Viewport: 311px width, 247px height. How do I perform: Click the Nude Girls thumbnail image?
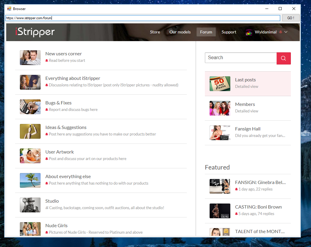point(30,229)
